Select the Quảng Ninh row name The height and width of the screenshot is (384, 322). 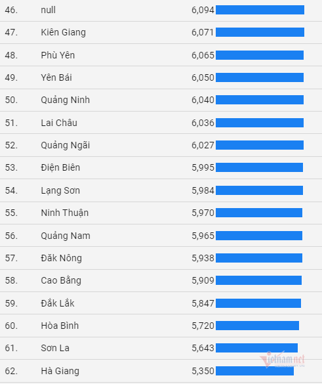point(66,100)
